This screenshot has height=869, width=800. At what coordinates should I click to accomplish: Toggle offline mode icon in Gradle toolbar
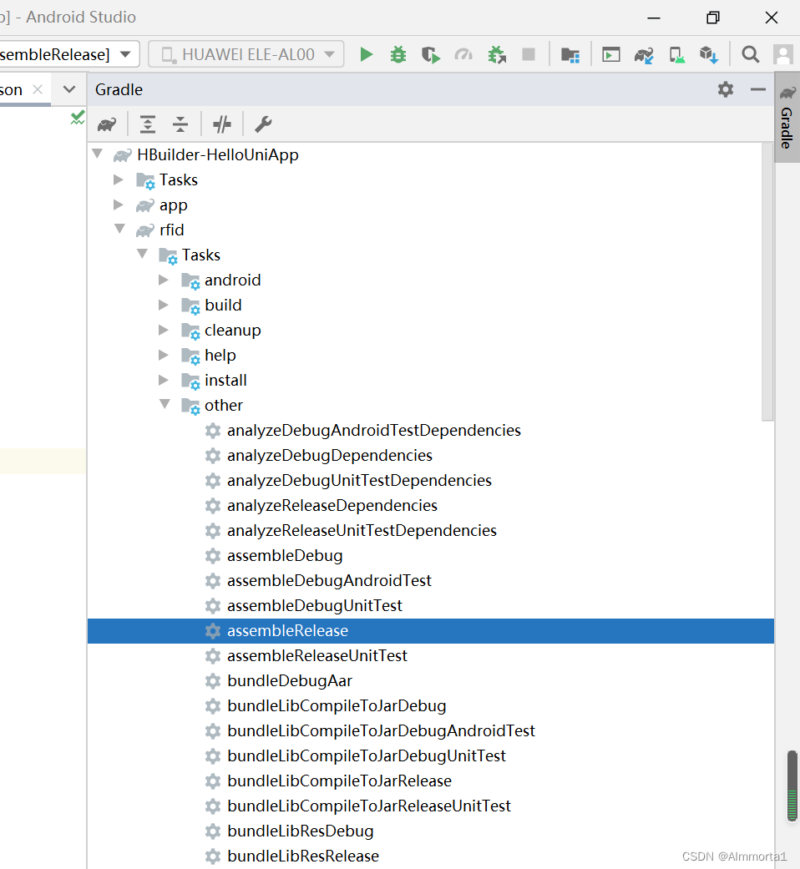coord(222,124)
